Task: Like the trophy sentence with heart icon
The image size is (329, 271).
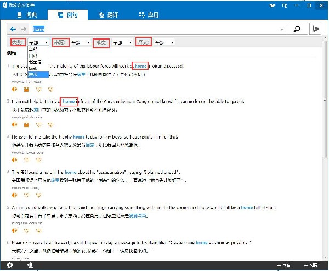Action: 26,160
